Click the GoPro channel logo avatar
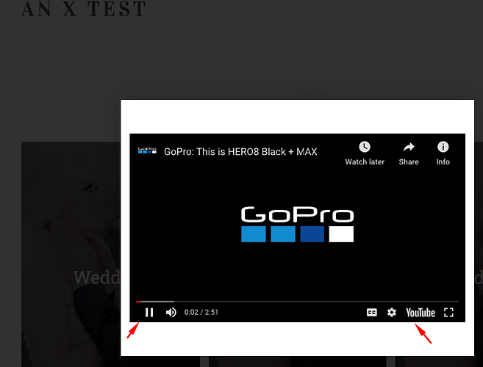Image resolution: width=483 pixels, height=367 pixels. (147, 150)
